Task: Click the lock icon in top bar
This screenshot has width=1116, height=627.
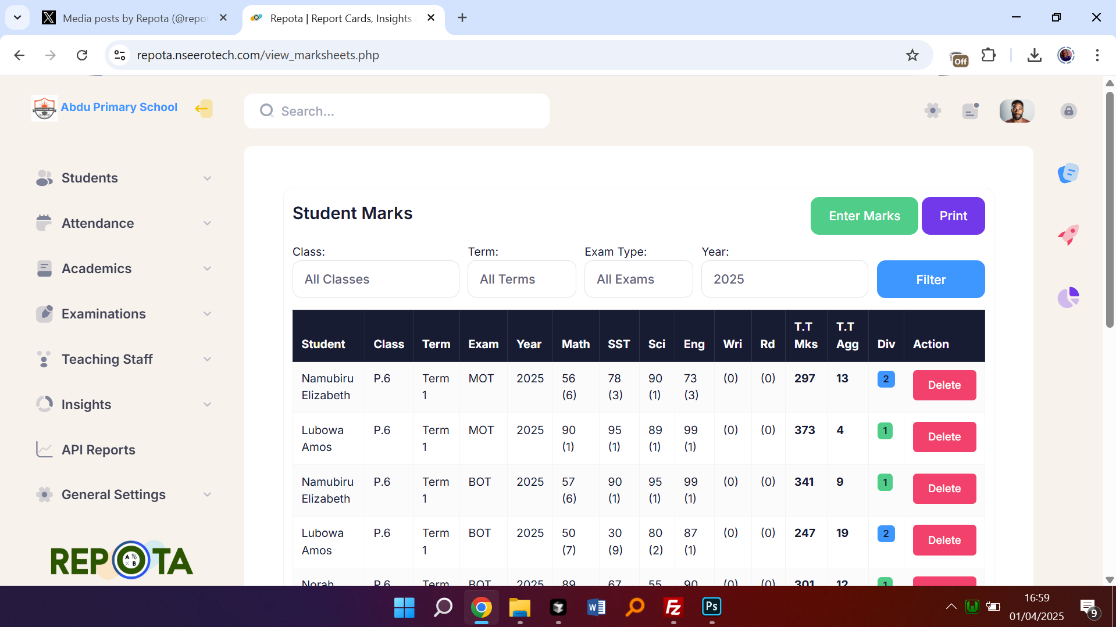Action: (1068, 111)
